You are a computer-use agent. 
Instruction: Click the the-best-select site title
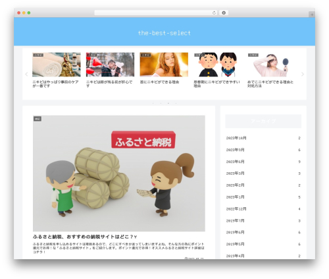(164, 33)
